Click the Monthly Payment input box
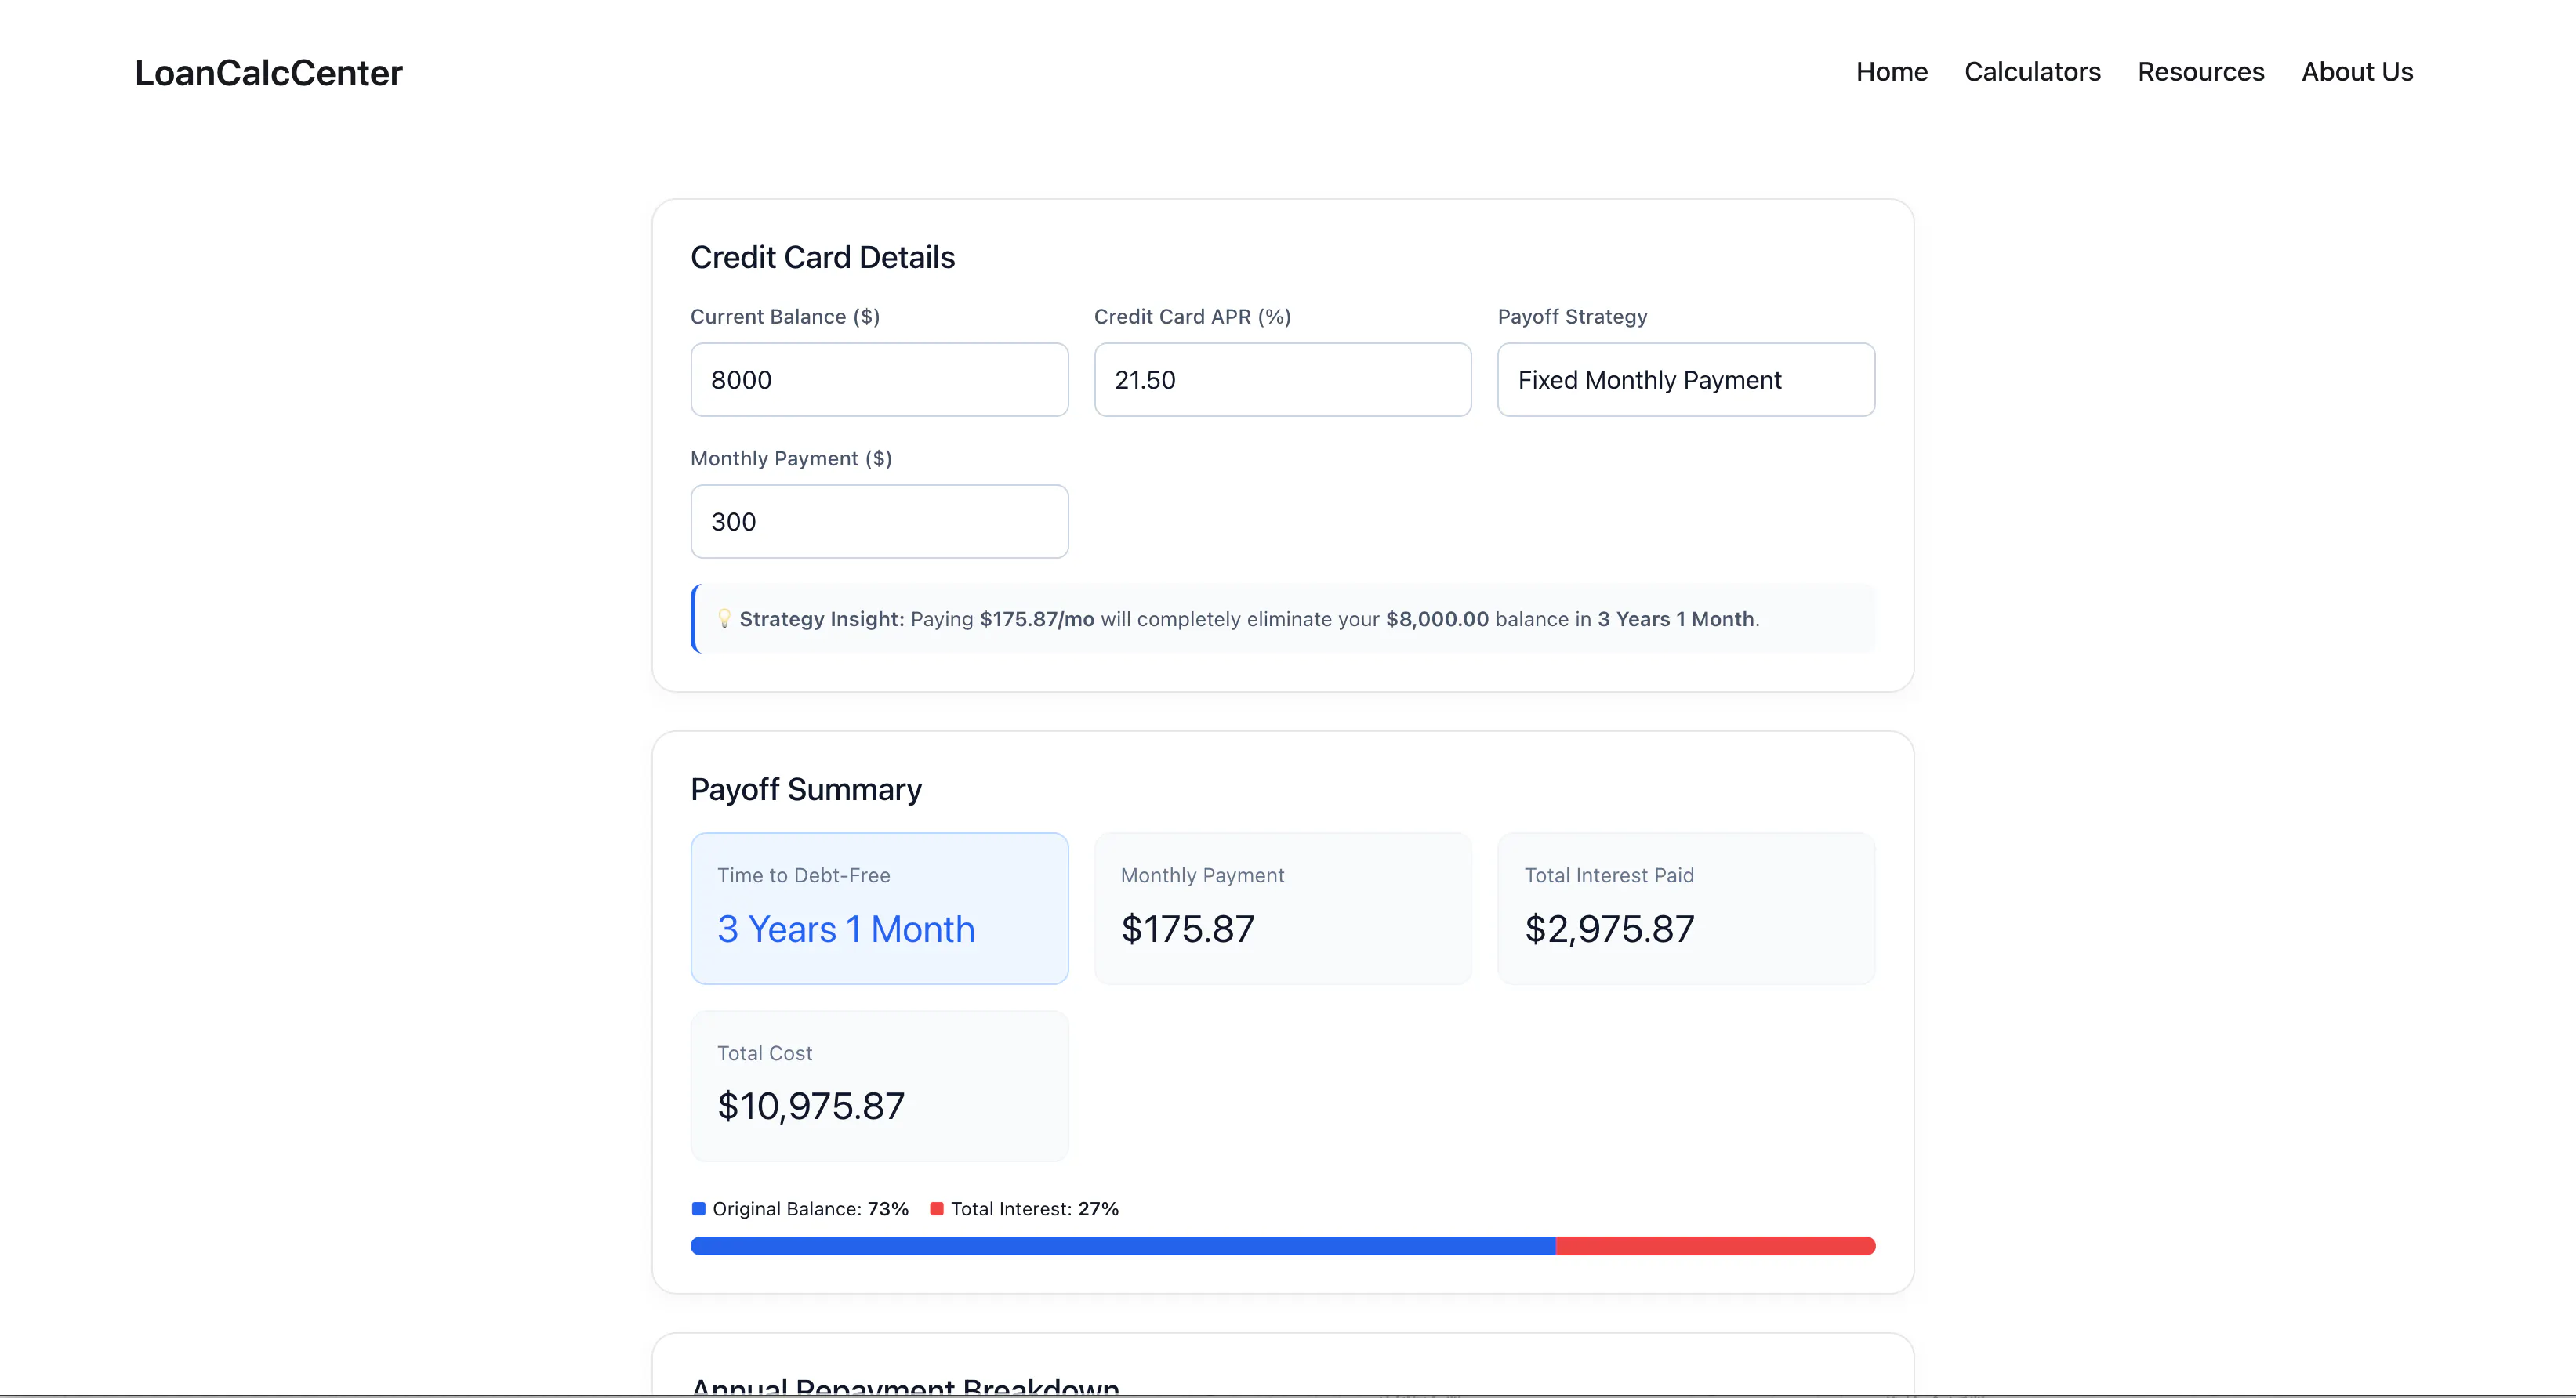The width and height of the screenshot is (2576, 1398). [879, 522]
